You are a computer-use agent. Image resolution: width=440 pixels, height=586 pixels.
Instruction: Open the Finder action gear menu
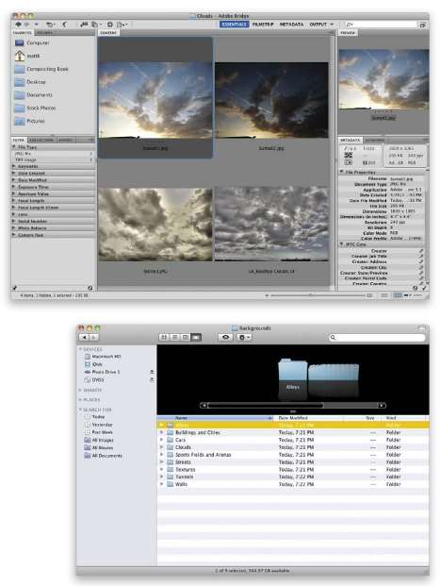(244, 337)
